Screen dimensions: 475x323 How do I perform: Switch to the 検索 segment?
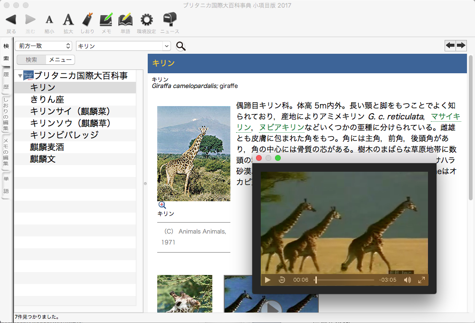(31, 60)
